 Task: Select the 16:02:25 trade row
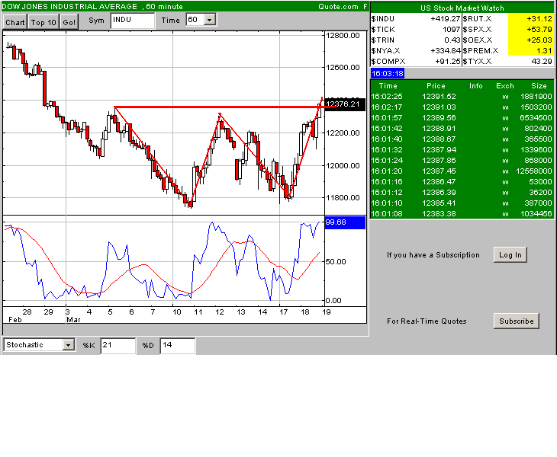[462, 97]
